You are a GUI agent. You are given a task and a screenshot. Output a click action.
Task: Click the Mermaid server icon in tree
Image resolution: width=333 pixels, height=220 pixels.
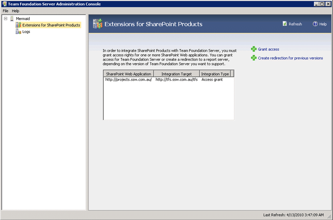[x=12, y=19]
